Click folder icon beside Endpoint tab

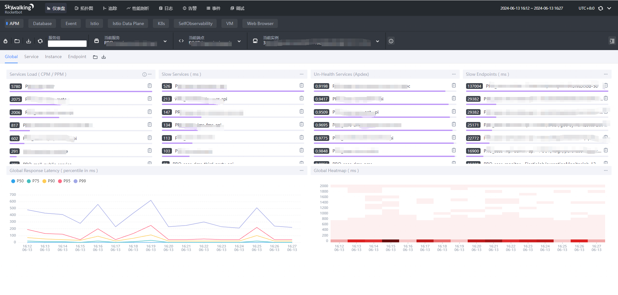point(95,57)
